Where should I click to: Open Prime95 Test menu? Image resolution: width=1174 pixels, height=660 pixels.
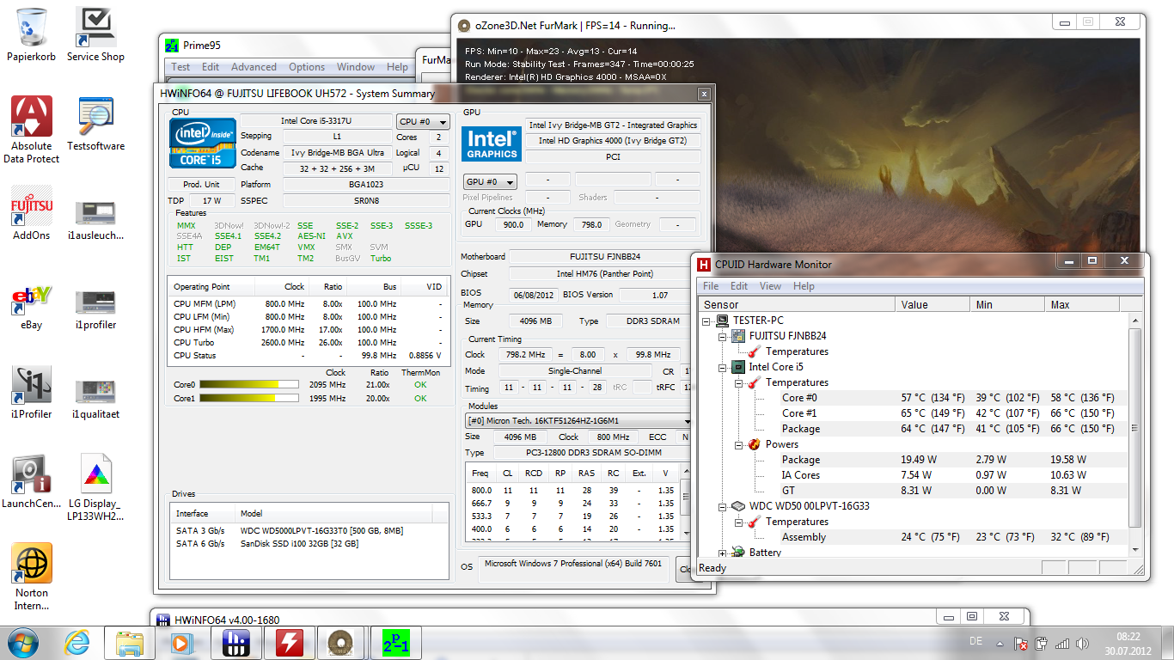180,67
